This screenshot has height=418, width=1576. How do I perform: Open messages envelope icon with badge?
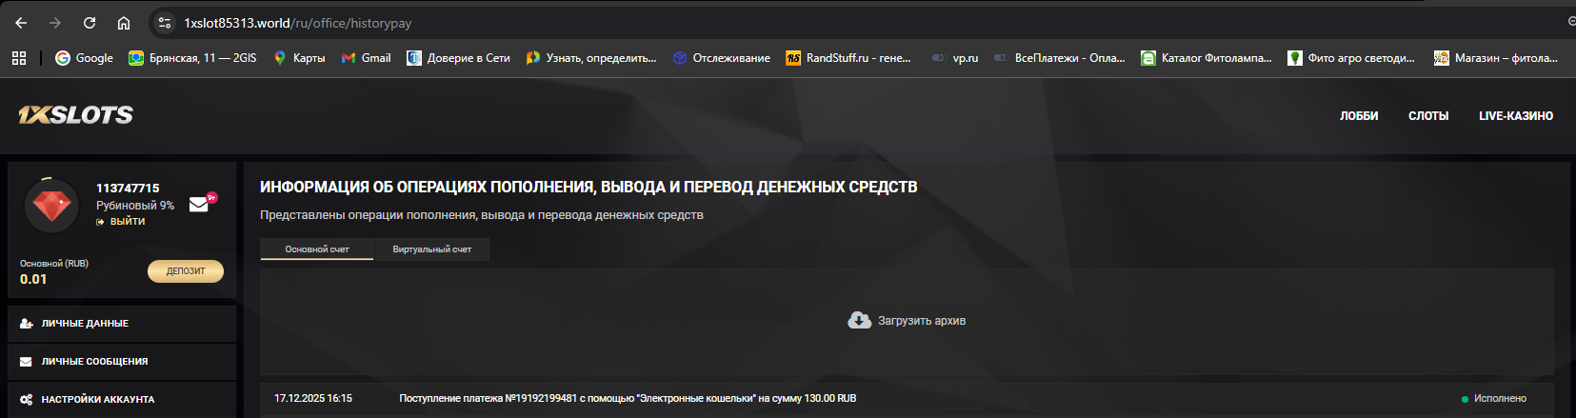coord(200,204)
